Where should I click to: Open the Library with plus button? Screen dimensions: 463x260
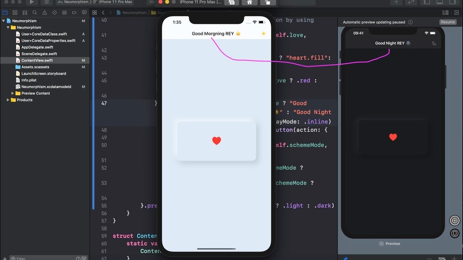pos(396,2)
